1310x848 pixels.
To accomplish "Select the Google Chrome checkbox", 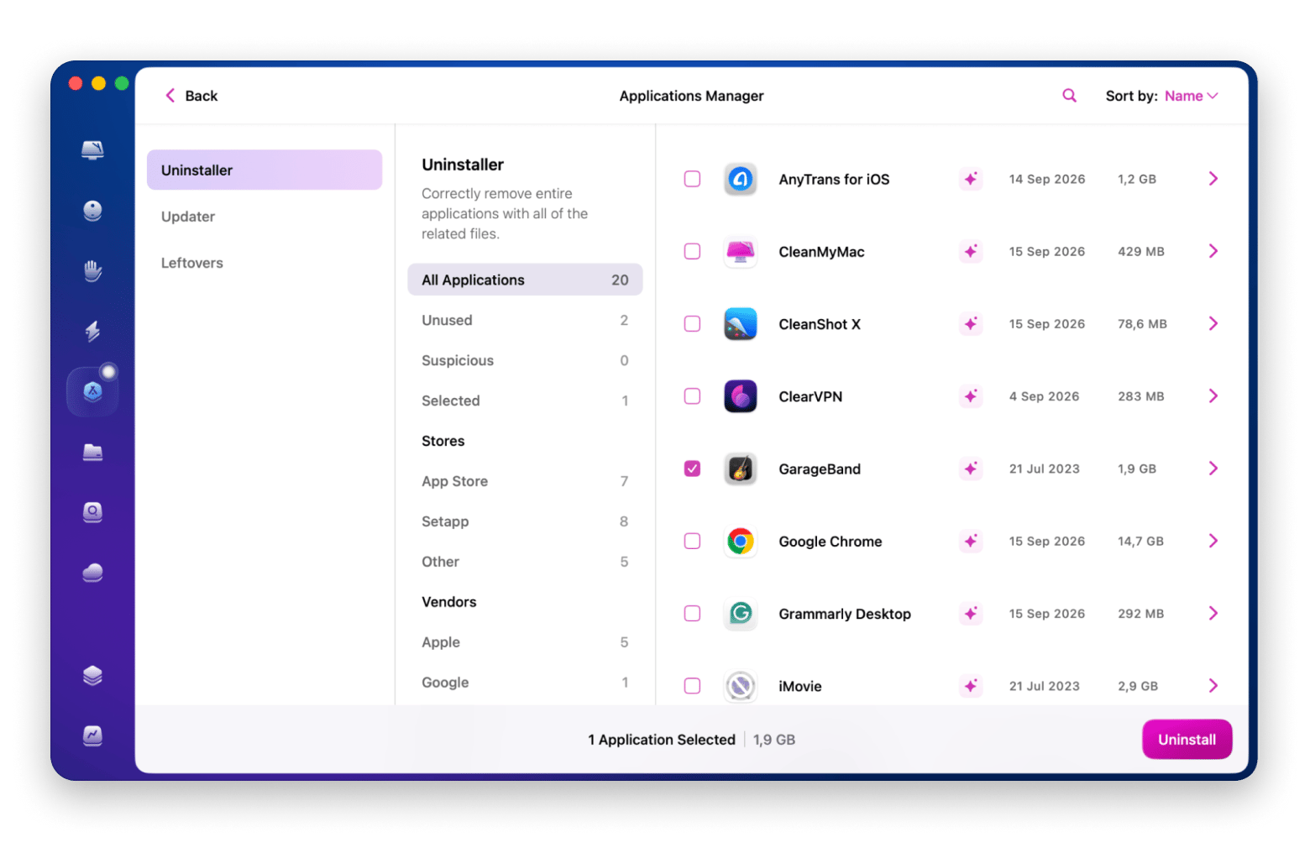I will click(692, 541).
